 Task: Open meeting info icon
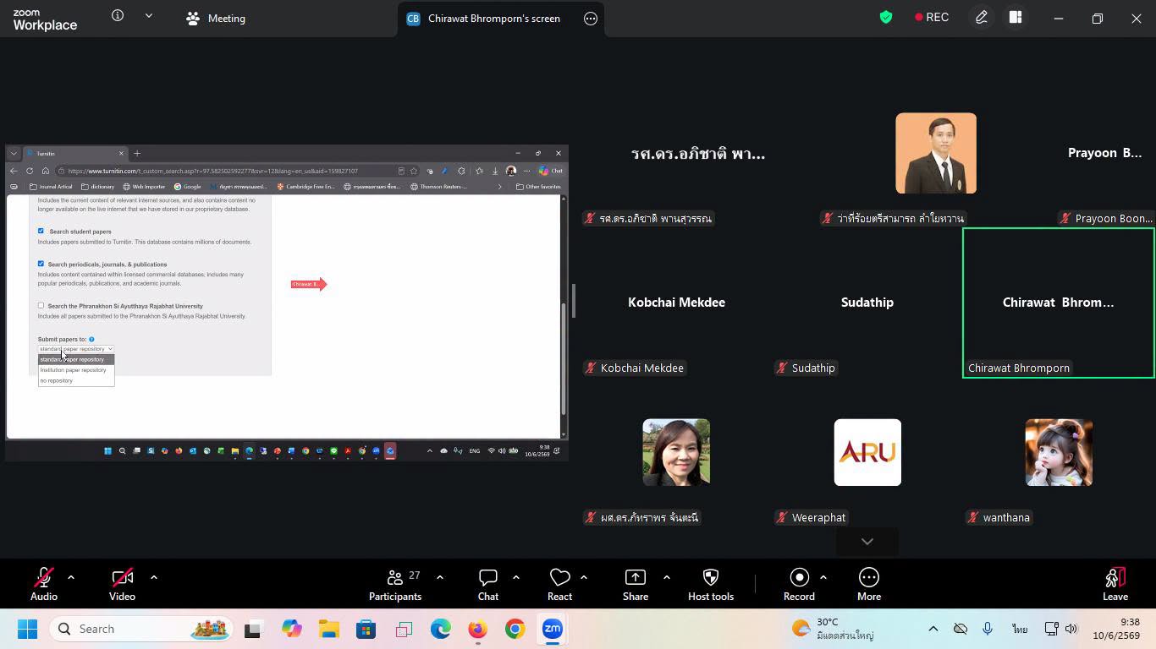tap(118, 16)
